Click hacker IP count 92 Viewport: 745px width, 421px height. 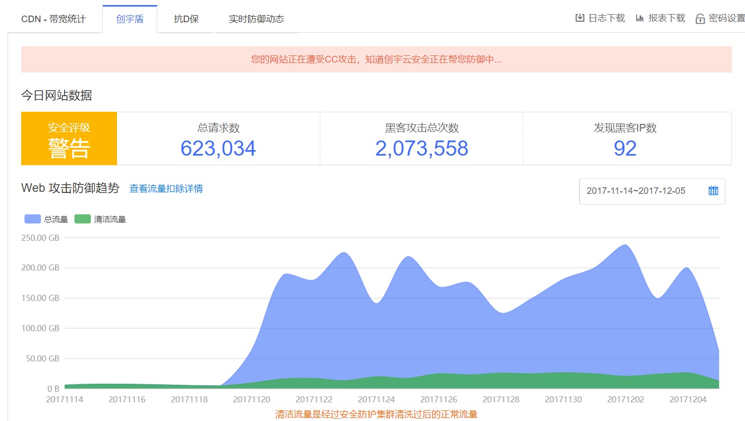click(625, 149)
